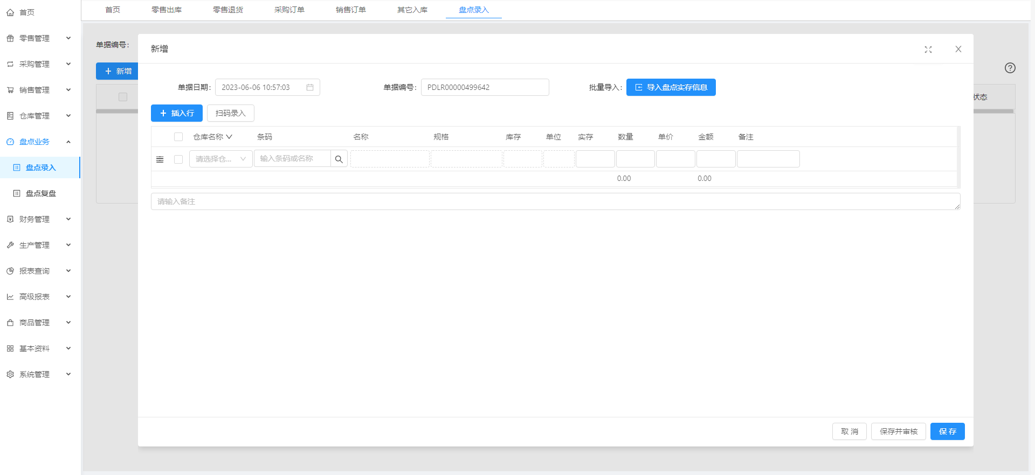The width and height of the screenshot is (1035, 475).
Task: Check the background list header checkbox
Action: point(123,97)
